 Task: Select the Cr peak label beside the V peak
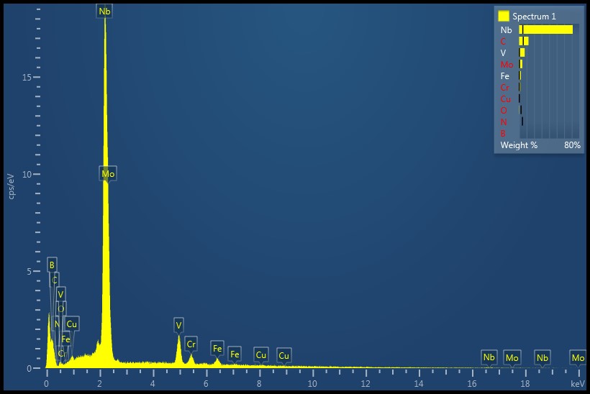pyautogui.click(x=191, y=344)
